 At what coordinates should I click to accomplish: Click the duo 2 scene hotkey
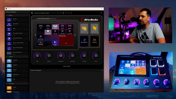pos(62,27)
